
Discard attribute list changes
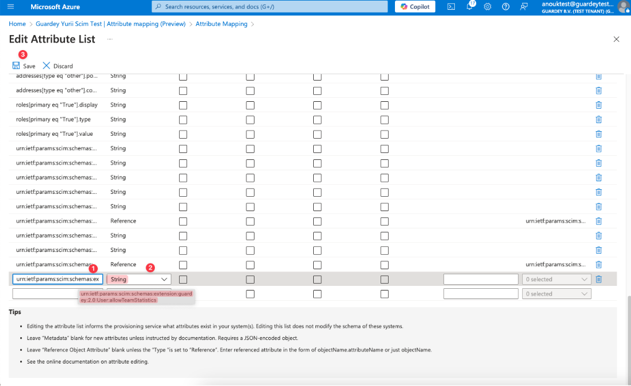pos(58,66)
